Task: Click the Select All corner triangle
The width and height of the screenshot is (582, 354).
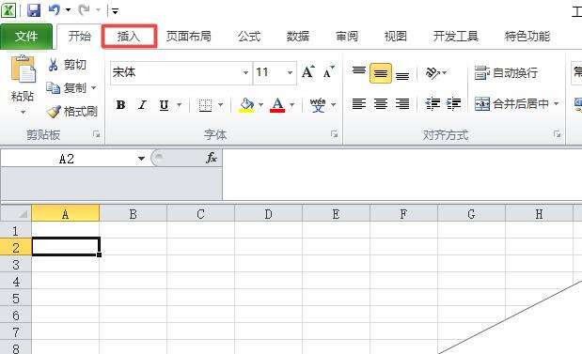Action: click(x=23, y=213)
